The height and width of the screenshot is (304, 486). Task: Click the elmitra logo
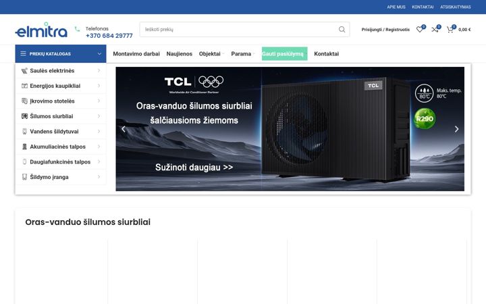(41, 30)
